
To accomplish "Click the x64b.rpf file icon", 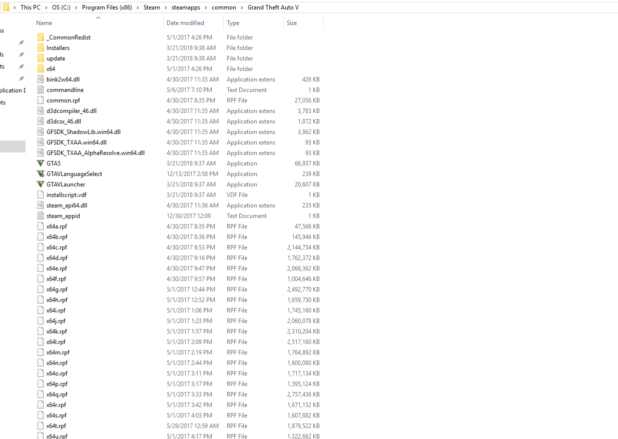I will pyautogui.click(x=41, y=237).
